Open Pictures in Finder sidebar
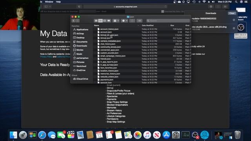This screenshot has height=141, width=251. coord(78,62)
